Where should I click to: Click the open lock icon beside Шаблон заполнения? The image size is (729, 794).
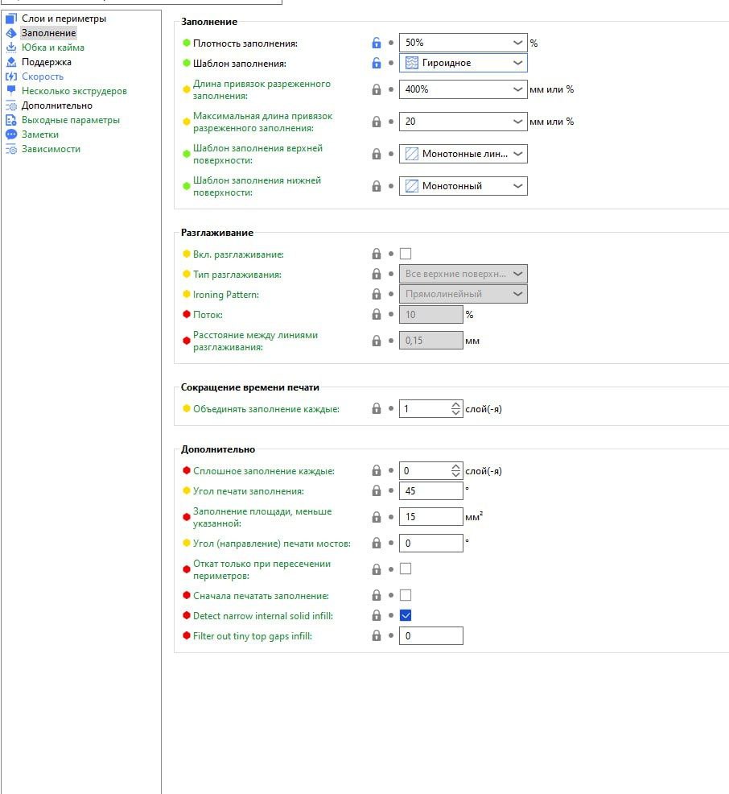point(376,63)
